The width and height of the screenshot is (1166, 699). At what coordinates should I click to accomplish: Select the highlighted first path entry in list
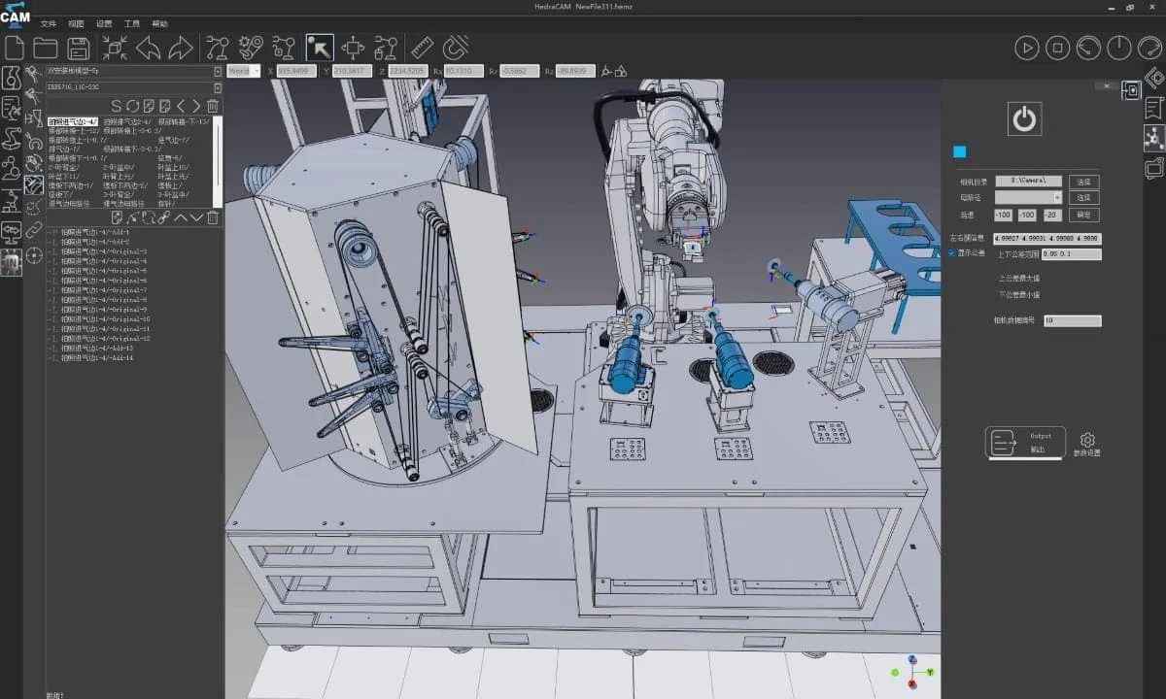[x=72, y=121]
